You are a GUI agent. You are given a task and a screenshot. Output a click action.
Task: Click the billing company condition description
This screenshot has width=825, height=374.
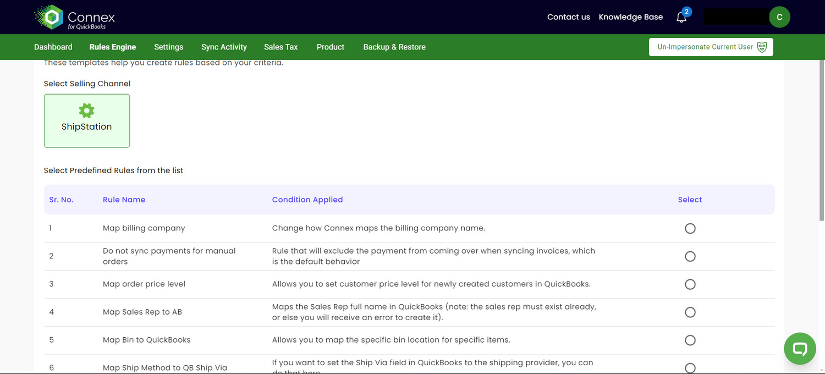tap(378, 228)
